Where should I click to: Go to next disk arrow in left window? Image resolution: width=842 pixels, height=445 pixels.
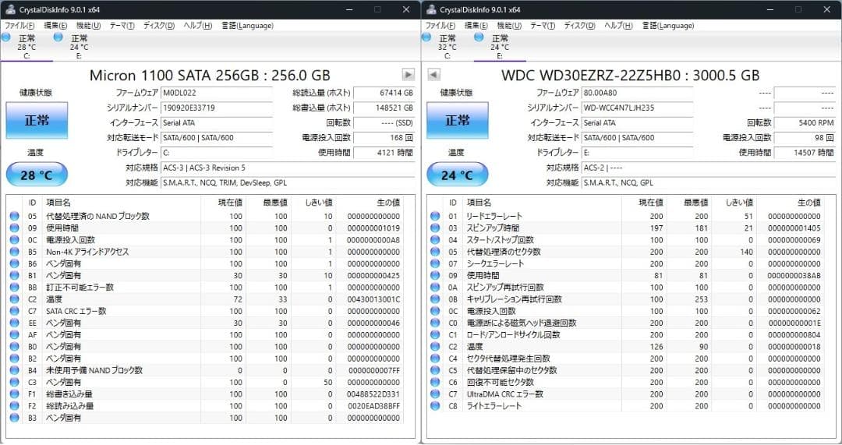[x=408, y=75]
